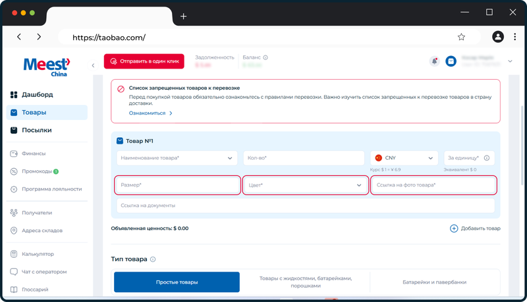Click Отправить в один клик button
This screenshot has width=527, height=302.
point(144,61)
